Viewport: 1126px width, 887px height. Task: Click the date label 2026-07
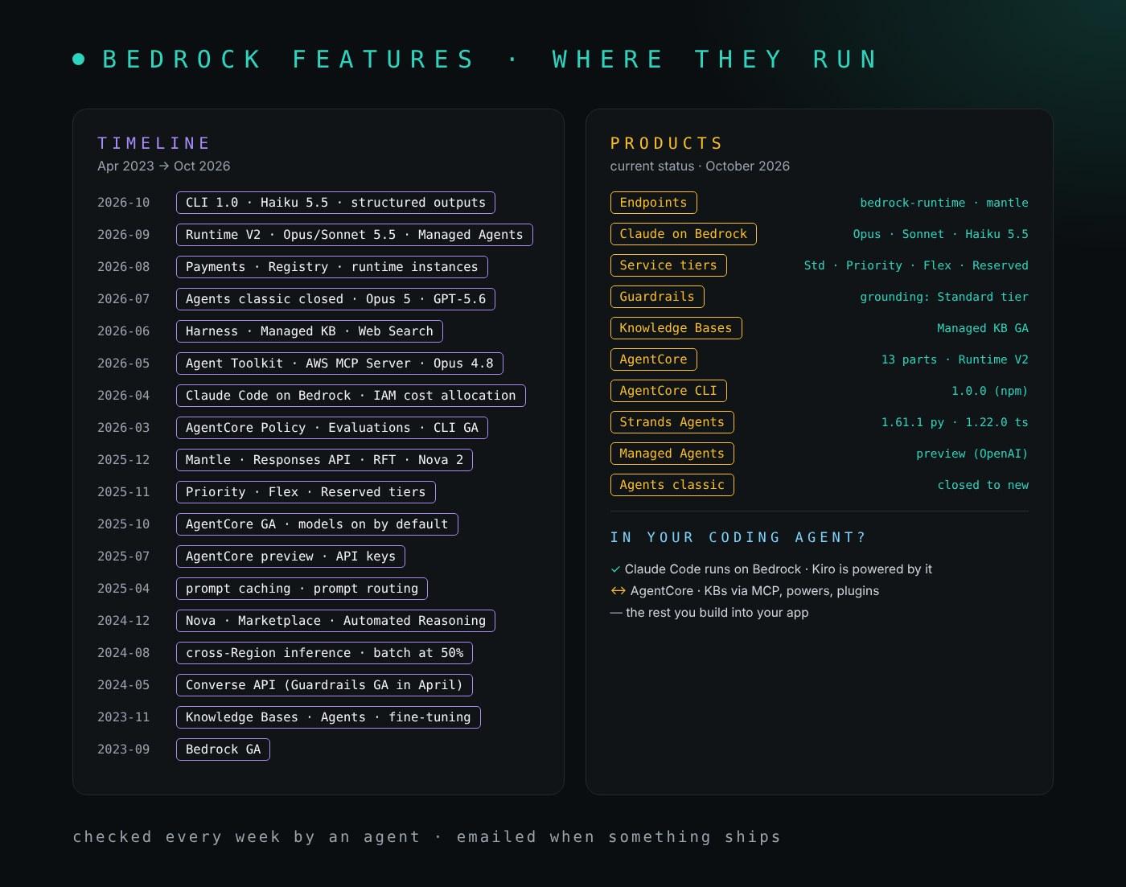click(x=124, y=299)
